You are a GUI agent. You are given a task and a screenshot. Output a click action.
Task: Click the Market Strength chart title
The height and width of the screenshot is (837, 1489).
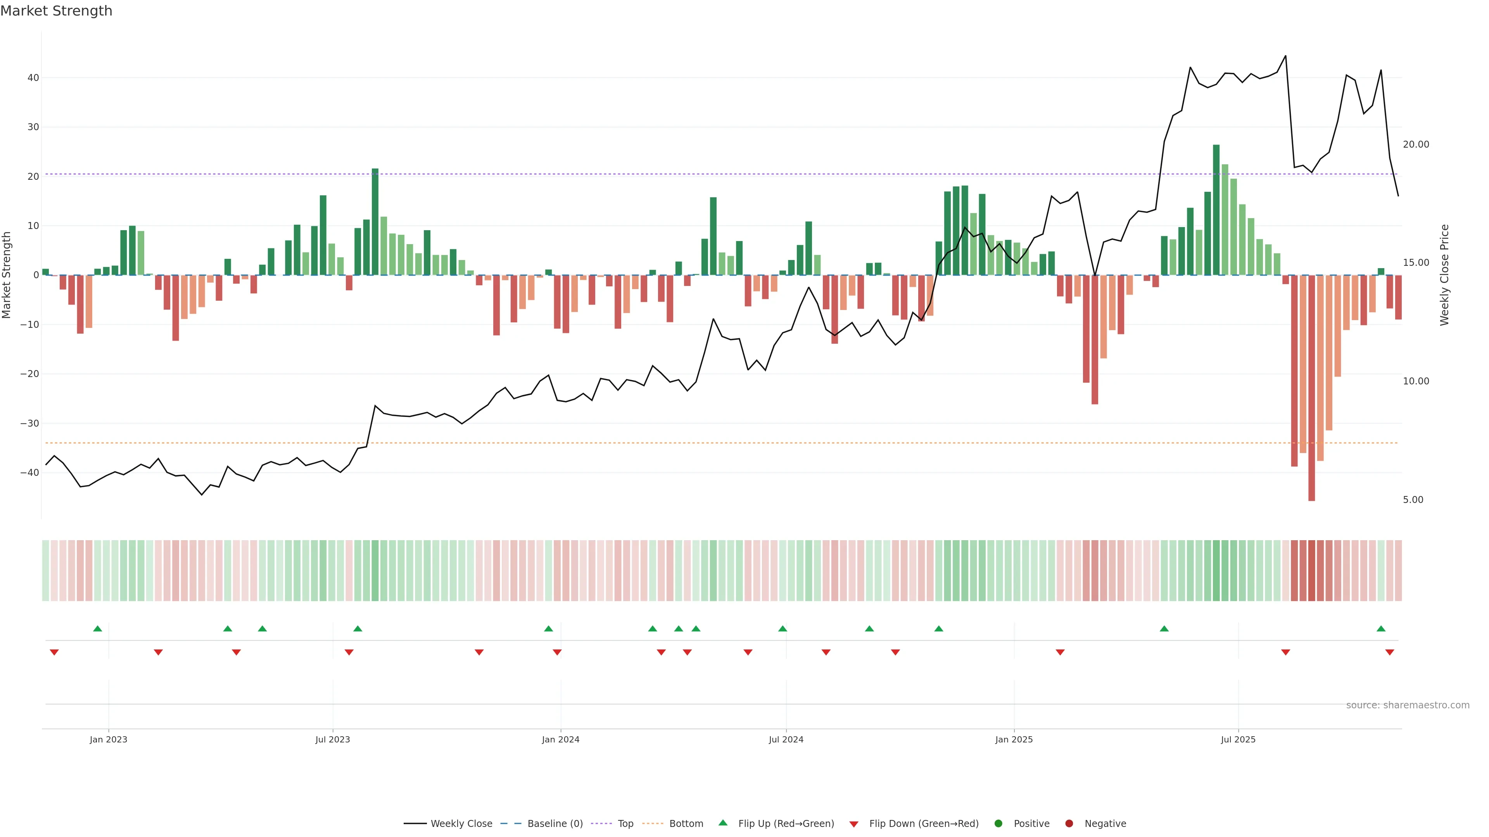(56, 11)
